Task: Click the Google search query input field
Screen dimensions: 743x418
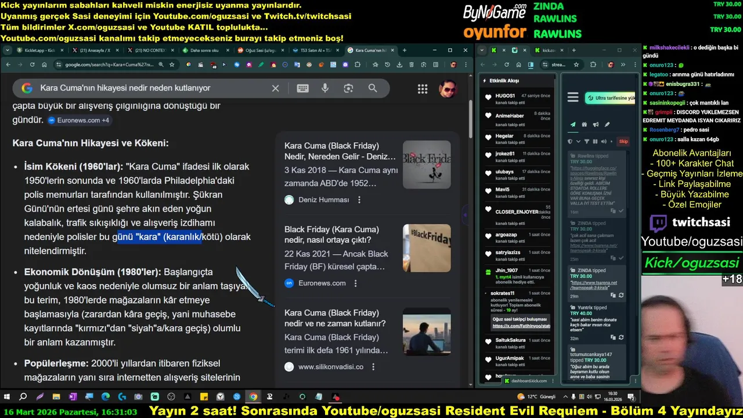Action: [151, 88]
